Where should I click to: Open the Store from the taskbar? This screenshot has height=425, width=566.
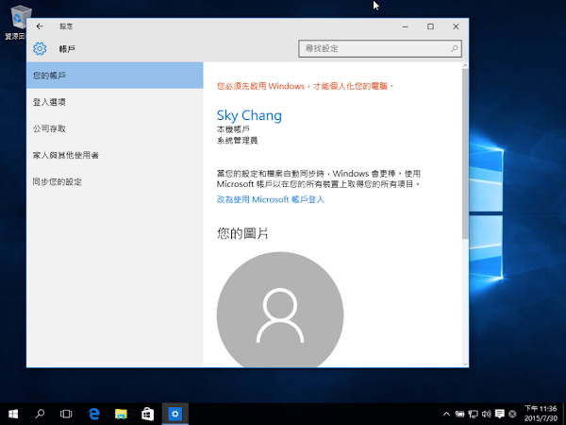148,414
